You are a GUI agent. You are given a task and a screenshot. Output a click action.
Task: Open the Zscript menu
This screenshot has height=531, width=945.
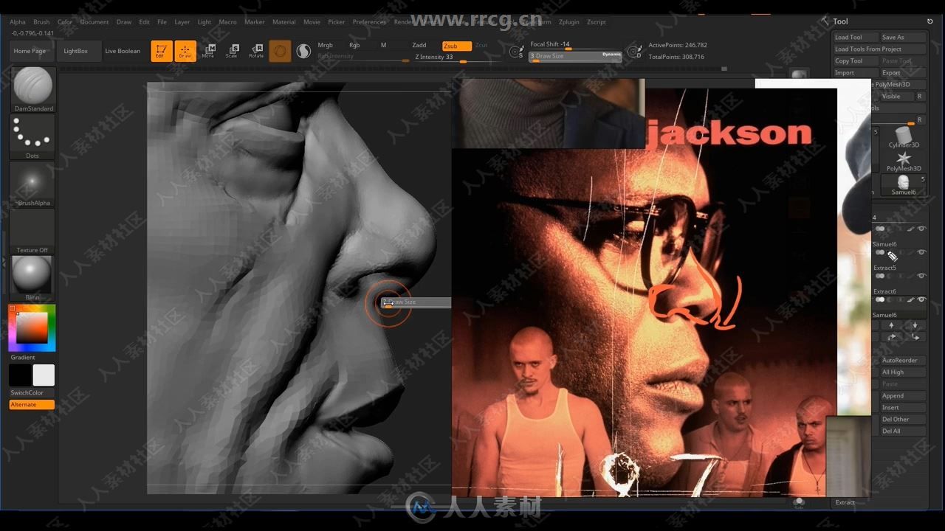pyautogui.click(x=596, y=22)
